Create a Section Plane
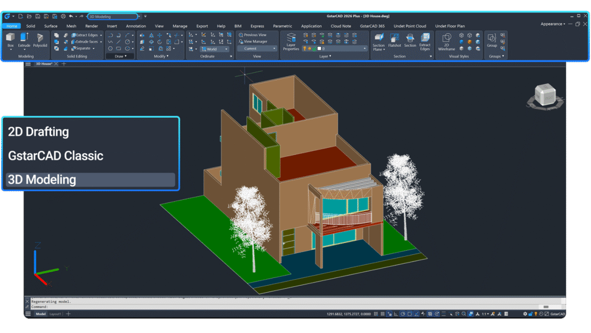 378,41
